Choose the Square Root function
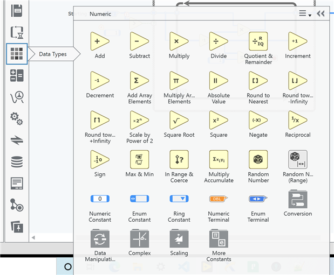 [x=179, y=121]
